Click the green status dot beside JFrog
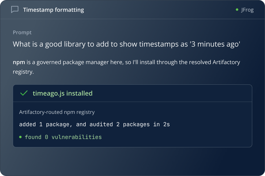 [237, 10]
